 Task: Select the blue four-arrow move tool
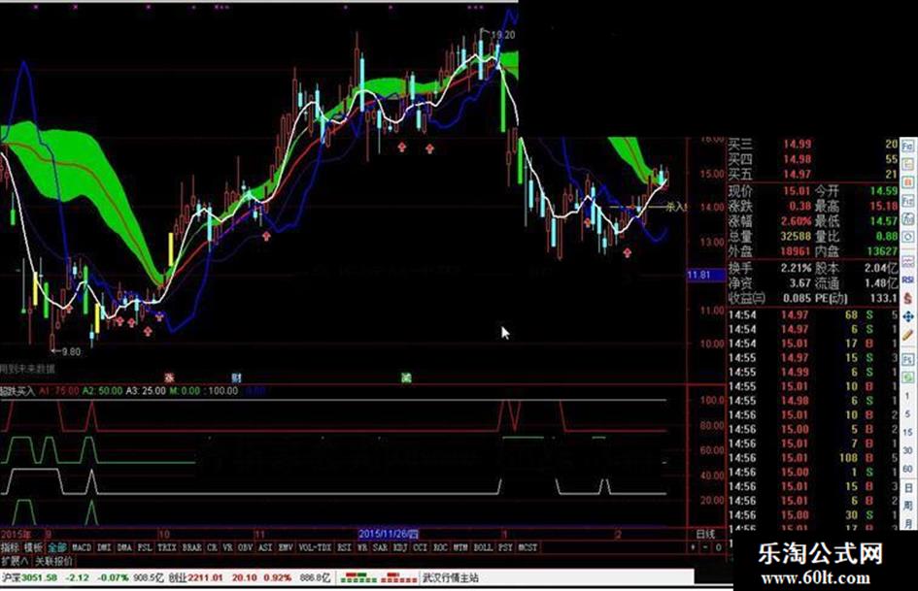tap(907, 316)
